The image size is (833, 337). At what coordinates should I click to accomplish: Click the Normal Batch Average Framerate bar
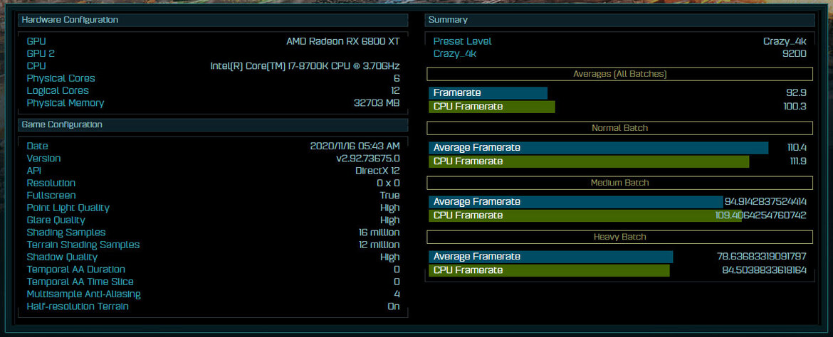coord(599,148)
